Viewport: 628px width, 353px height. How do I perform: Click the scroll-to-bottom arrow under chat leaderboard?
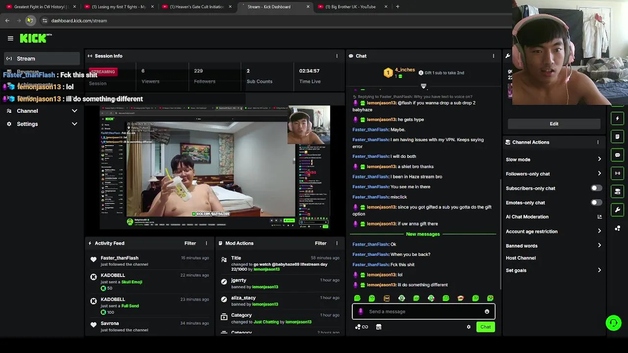pos(423,86)
